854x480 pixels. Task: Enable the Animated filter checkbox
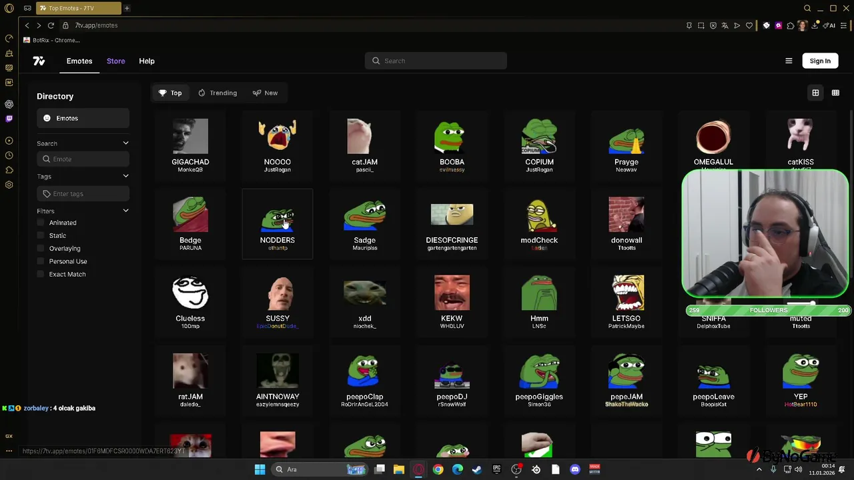click(41, 223)
